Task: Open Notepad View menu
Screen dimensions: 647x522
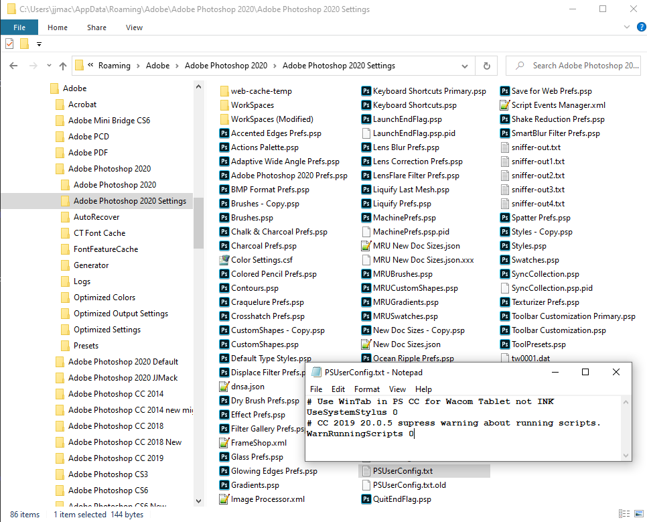Action: pos(397,389)
